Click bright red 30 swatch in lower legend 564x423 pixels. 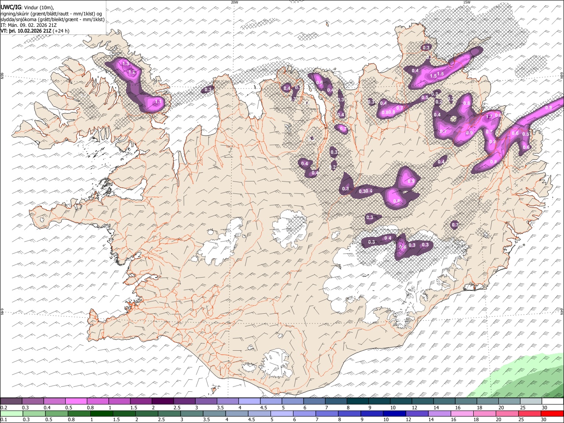pos(553,413)
